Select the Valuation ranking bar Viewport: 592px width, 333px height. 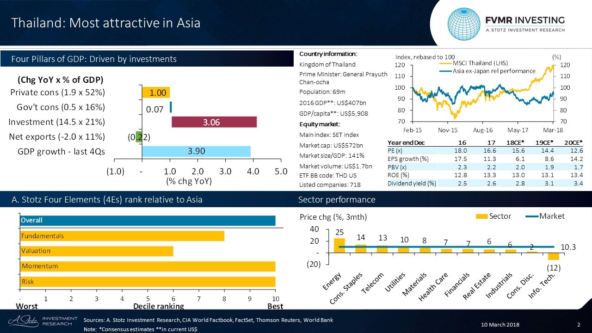(96, 251)
